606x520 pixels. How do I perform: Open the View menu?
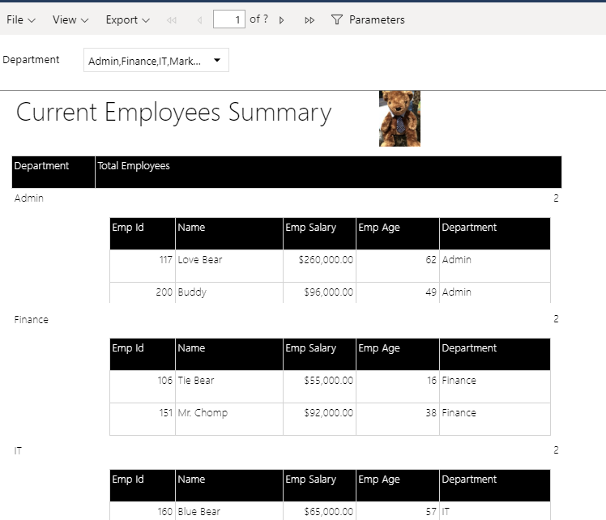point(70,19)
